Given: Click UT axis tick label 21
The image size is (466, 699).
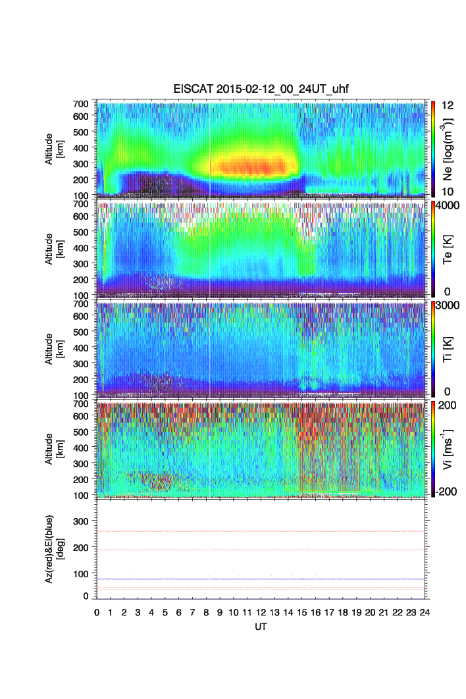Looking at the screenshot, I should 384,613.
